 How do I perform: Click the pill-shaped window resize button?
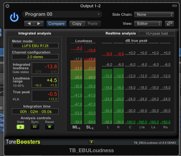pos(174,6)
